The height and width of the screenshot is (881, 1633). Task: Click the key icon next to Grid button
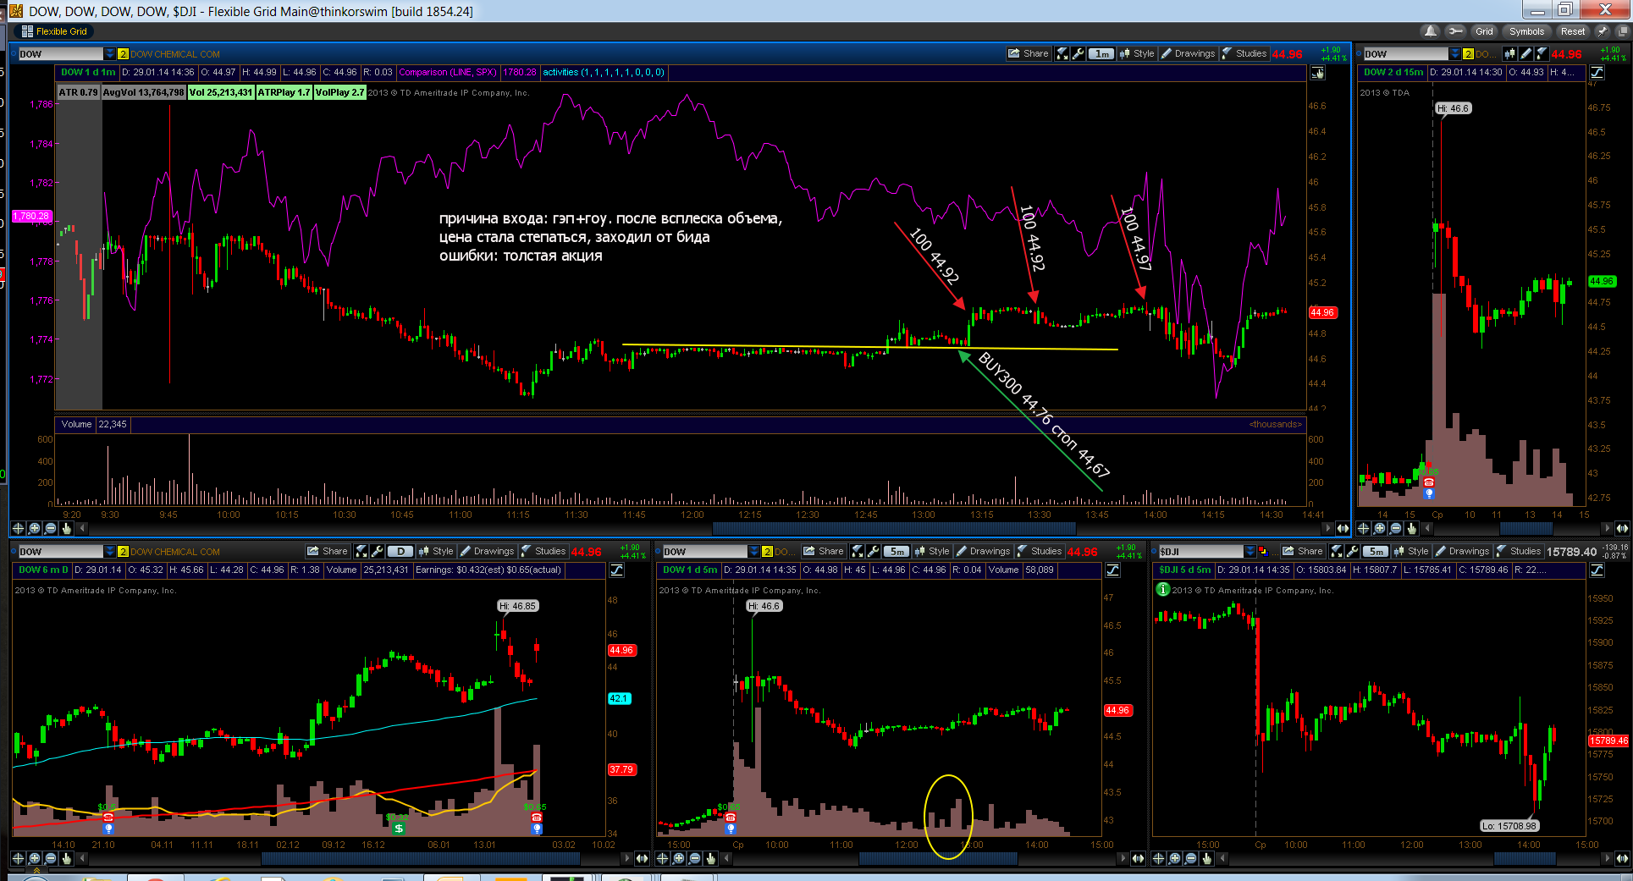[x=1455, y=31]
